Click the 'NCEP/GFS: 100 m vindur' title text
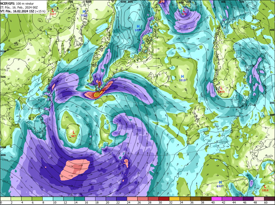 click(17, 4)
